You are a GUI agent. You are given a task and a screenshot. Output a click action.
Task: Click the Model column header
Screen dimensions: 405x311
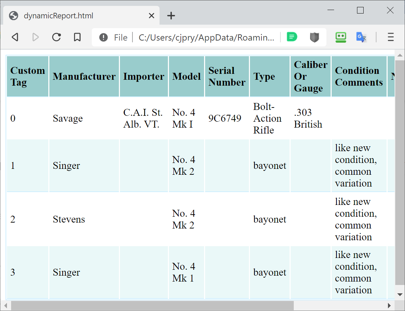[x=186, y=76]
